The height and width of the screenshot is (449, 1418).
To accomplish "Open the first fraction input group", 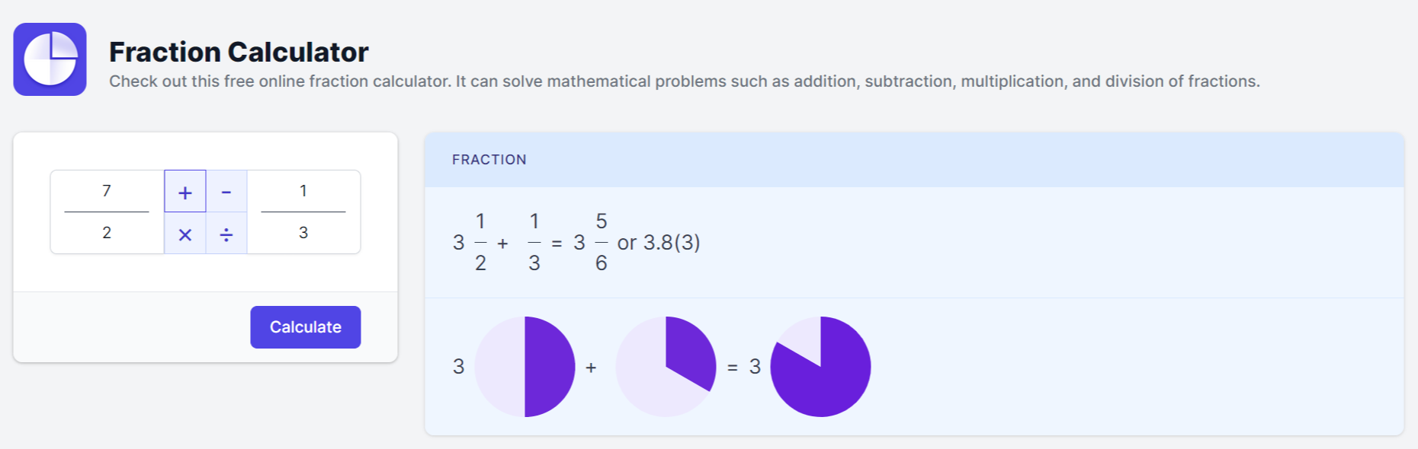I will (x=105, y=212).
